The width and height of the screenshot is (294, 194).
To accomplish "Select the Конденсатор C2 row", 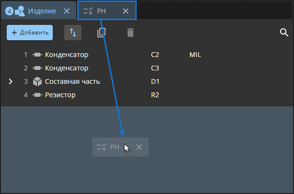I will pyautogui.click(x=147, y=55).
